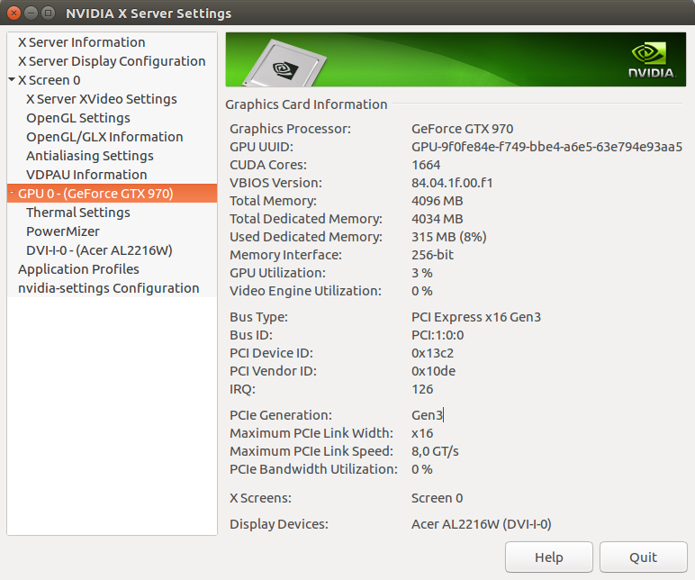Open Application Profiles page
Screen dimensions: 695x580
[x=78, y=269]
